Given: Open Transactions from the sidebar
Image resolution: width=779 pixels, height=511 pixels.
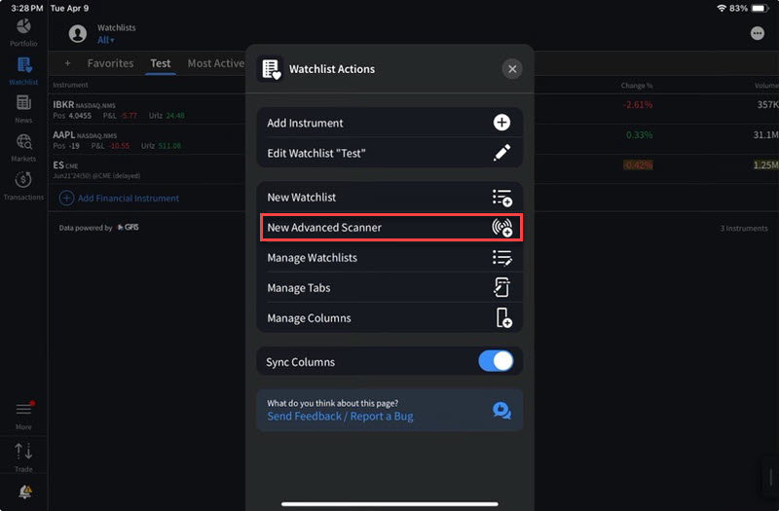Looking at the screenshot, I should point(23,184).
